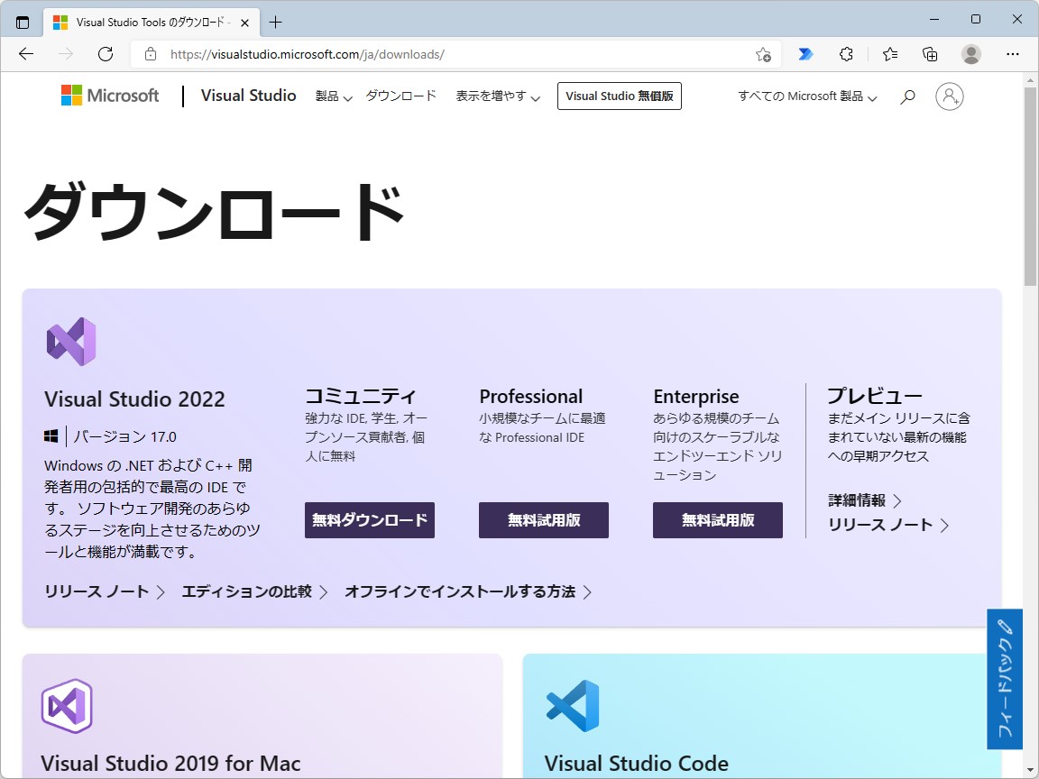Refresh the page with the reload icon
1039x779 pixels.
click(106, 54)
